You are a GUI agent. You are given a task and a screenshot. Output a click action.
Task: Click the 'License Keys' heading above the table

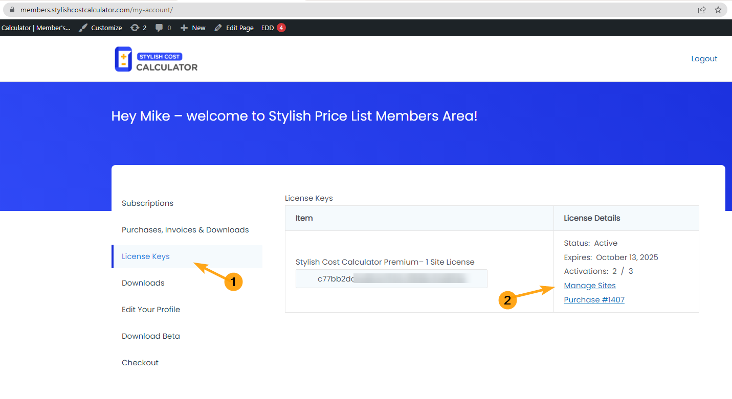(309, 198)
